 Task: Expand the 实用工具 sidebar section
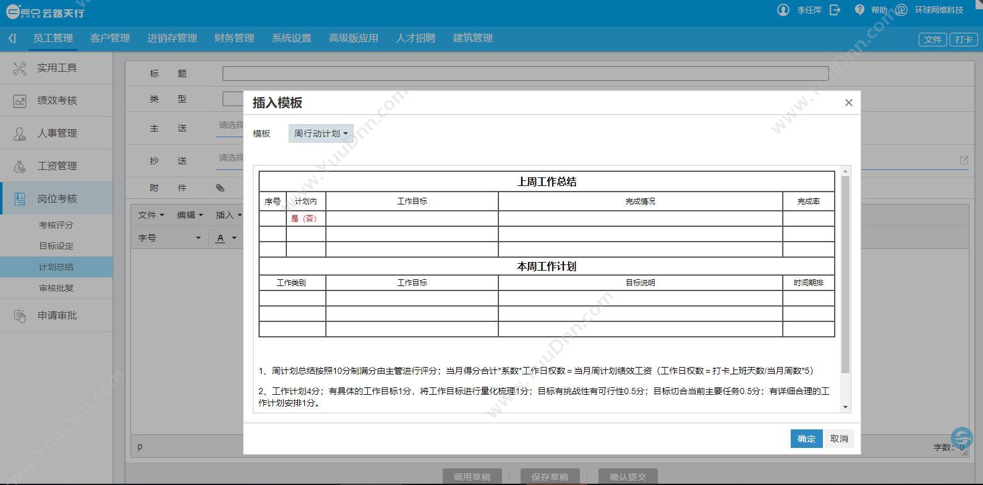coord(56,68)
